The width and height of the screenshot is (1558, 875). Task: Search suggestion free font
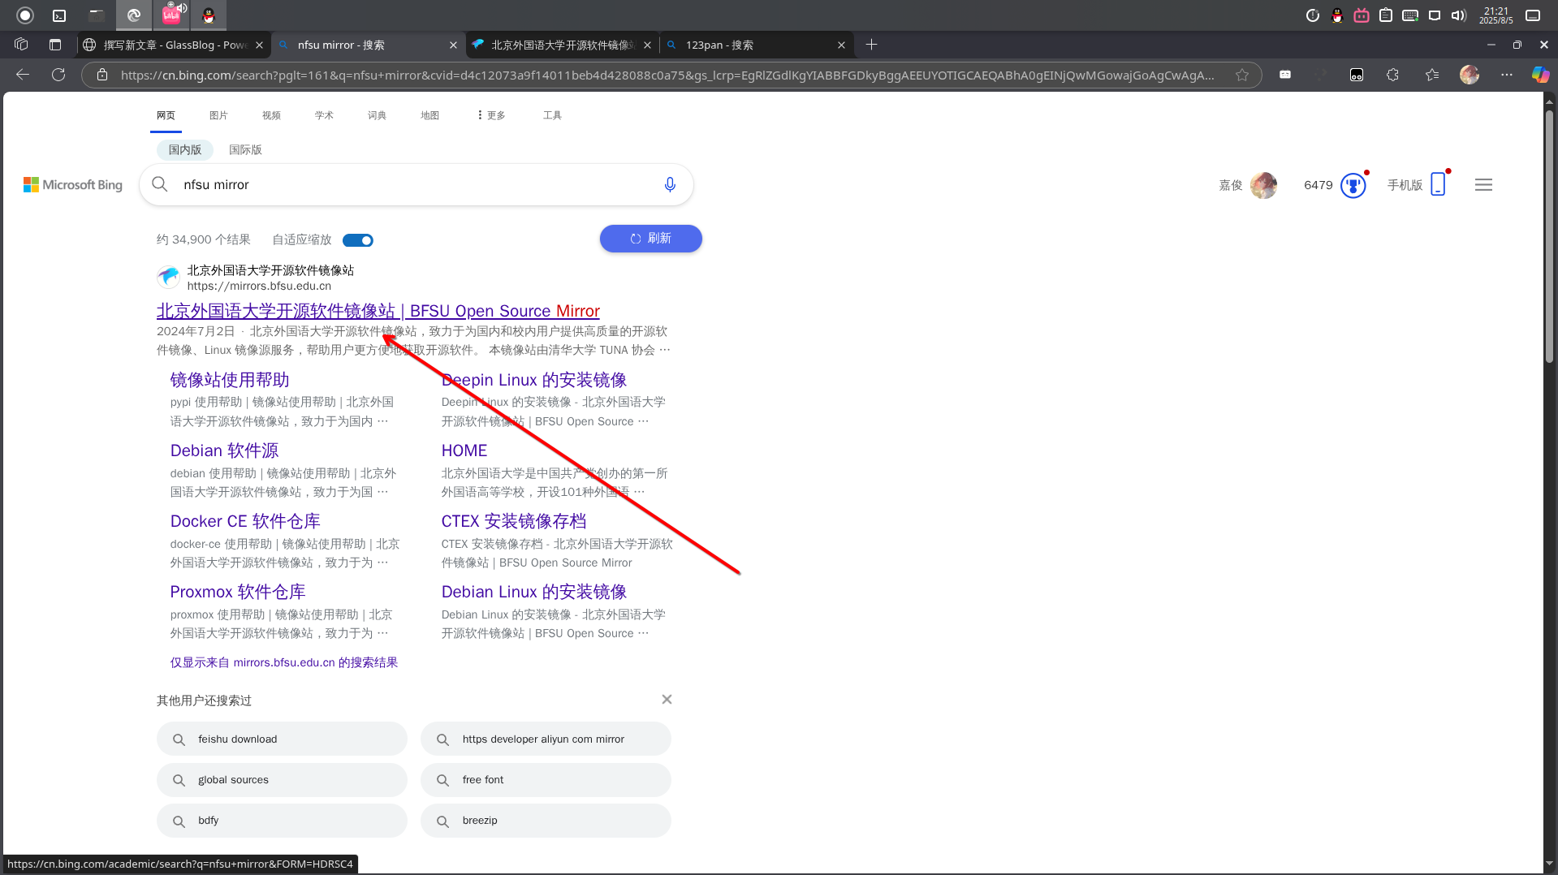pos(546,780)
